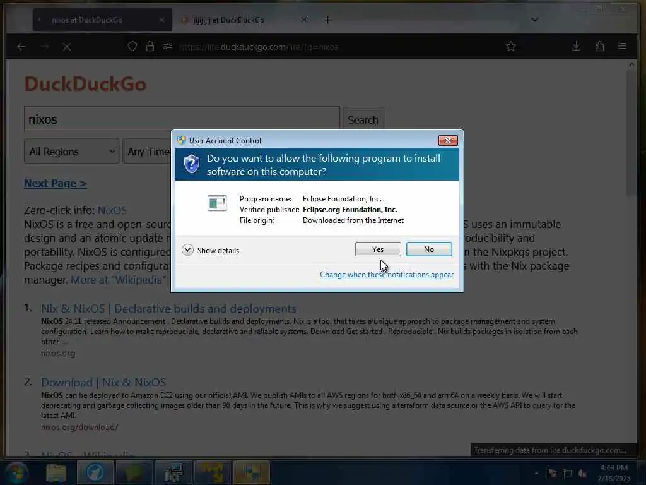Click the DuckDuckGo logo heading

(85, 84)
